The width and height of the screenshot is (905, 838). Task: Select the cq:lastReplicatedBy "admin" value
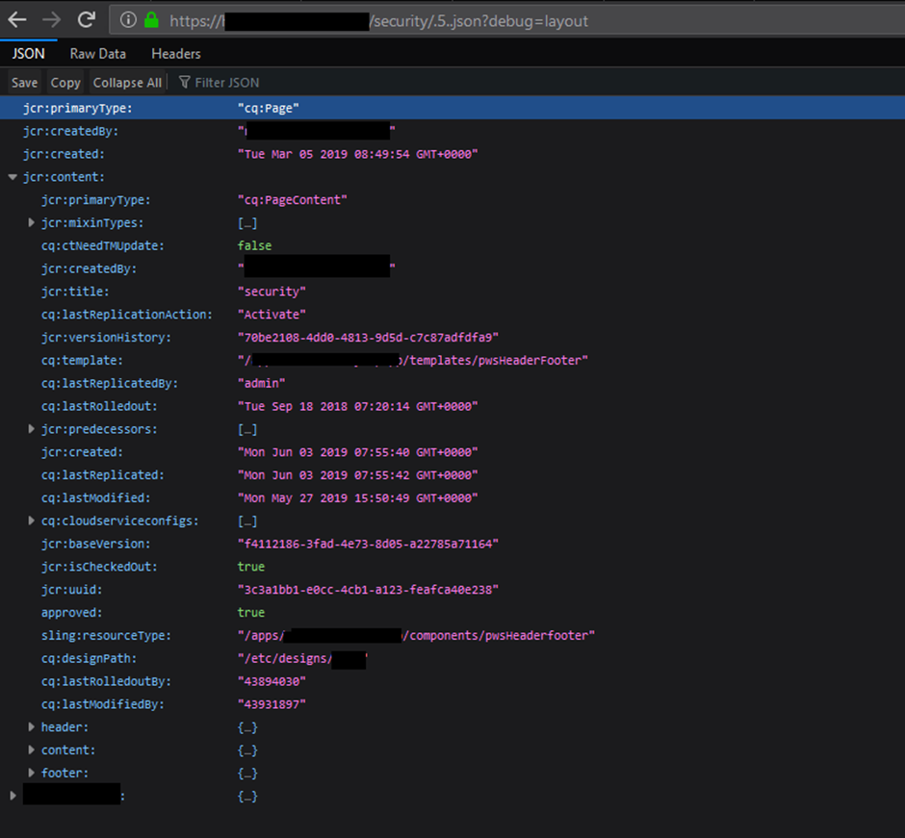coord(262,384)
